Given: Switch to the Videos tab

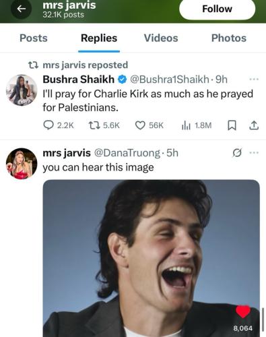Looking at the screenshot, I should pyautogui.click(x=161, y=38).
